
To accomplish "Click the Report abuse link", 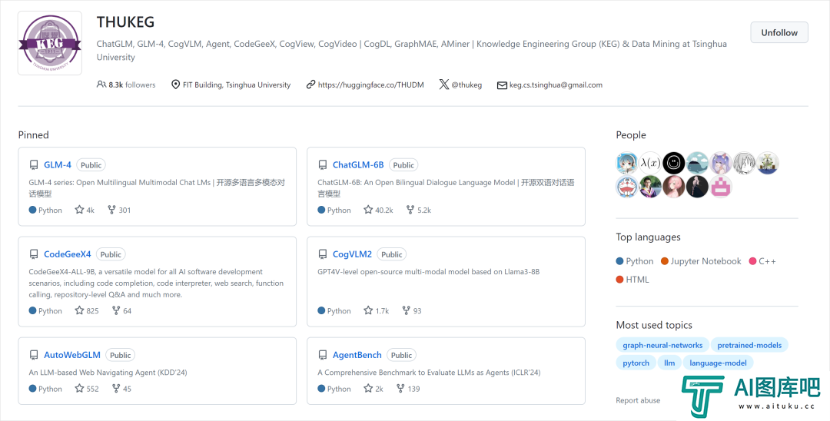I will coord(638,400).
